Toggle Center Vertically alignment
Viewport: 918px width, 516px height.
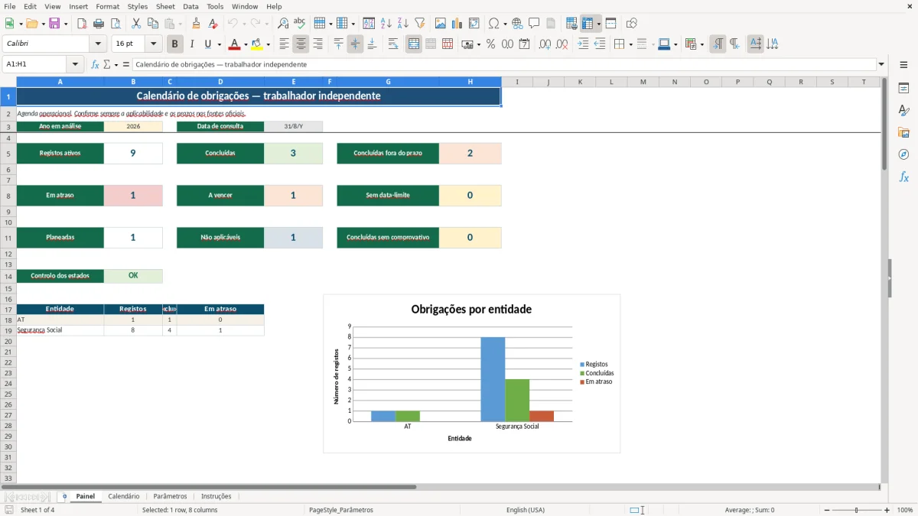(355, 44)
